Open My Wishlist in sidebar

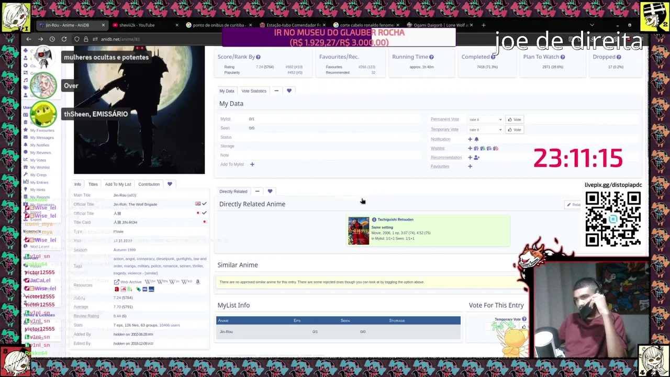[x=40, y=168]
